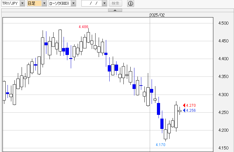
Task: Click the date input field
Action: point(92,3)
